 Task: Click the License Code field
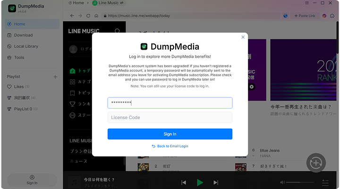pos(170,117)
